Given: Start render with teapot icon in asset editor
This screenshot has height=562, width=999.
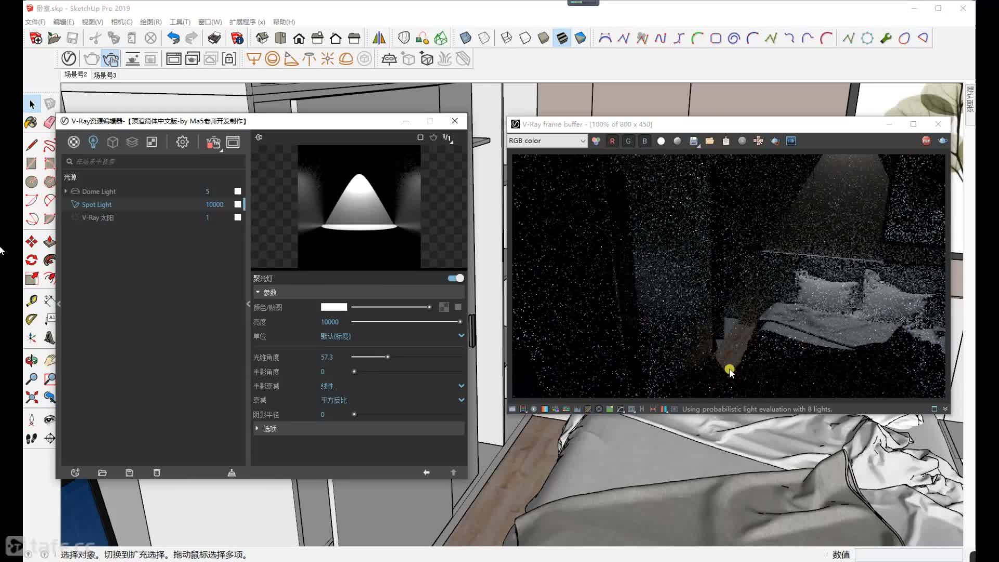Looking at the screenshot, I should pos(213,142).
